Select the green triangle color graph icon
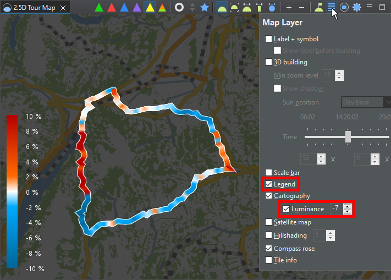This screenshot has height=280, width=391. tap(99, 8)
